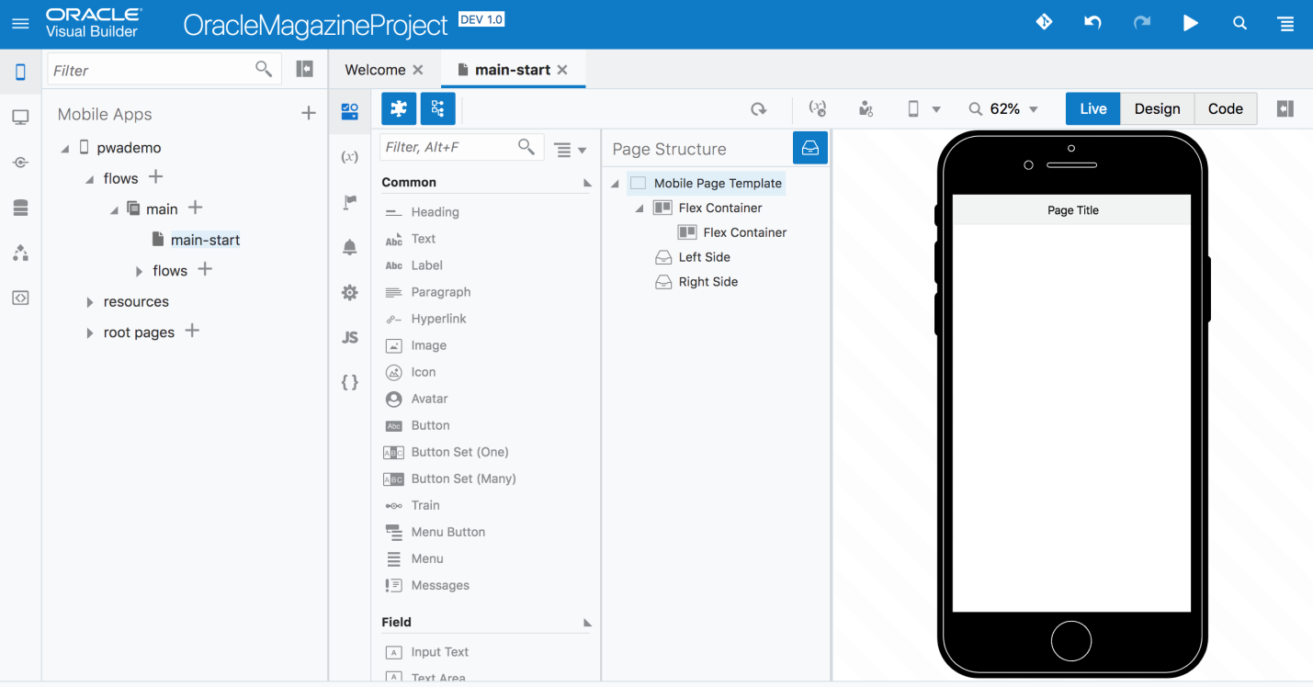Expand the root pages node
The height and width of the screenshot is (687, 1313).
89,332
